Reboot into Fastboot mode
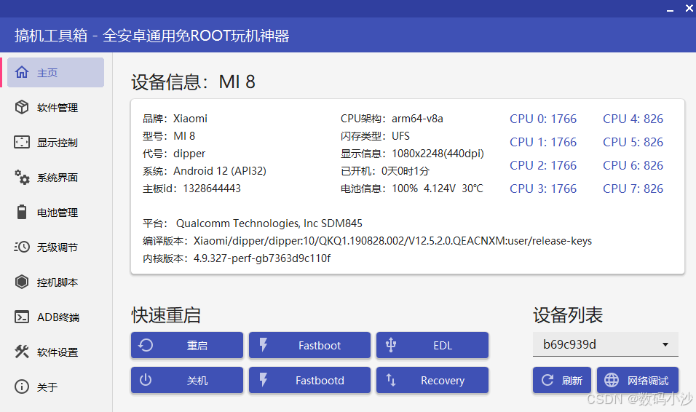Image resolution: width=696 pixels, height=412 pixels. [309, 345]
